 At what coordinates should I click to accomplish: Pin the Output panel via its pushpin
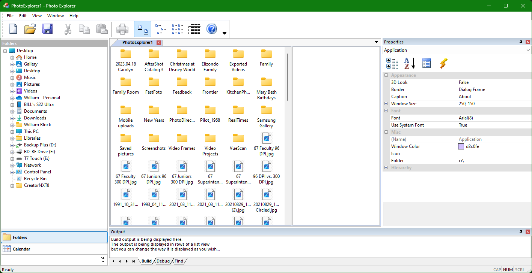pyautogui.click(x=521, y=231)
